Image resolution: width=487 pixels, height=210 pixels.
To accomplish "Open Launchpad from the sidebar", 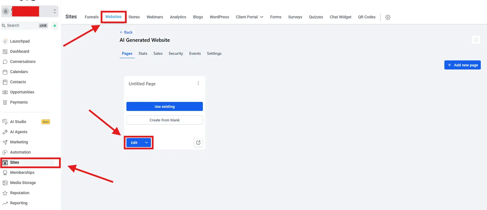I will (20, 41).
